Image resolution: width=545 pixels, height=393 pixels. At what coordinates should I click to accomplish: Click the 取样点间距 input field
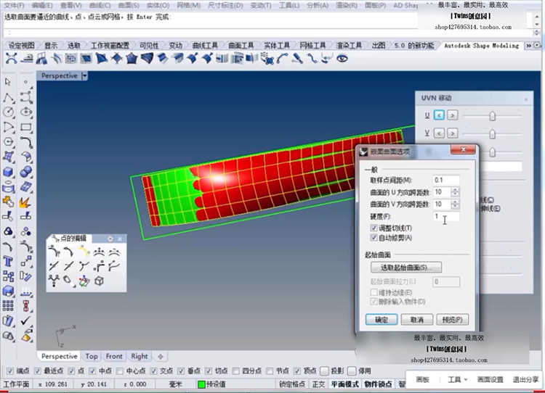click(x=446, y=180)
